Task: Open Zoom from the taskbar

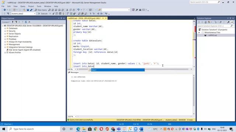Action: [x=136, y=129]
